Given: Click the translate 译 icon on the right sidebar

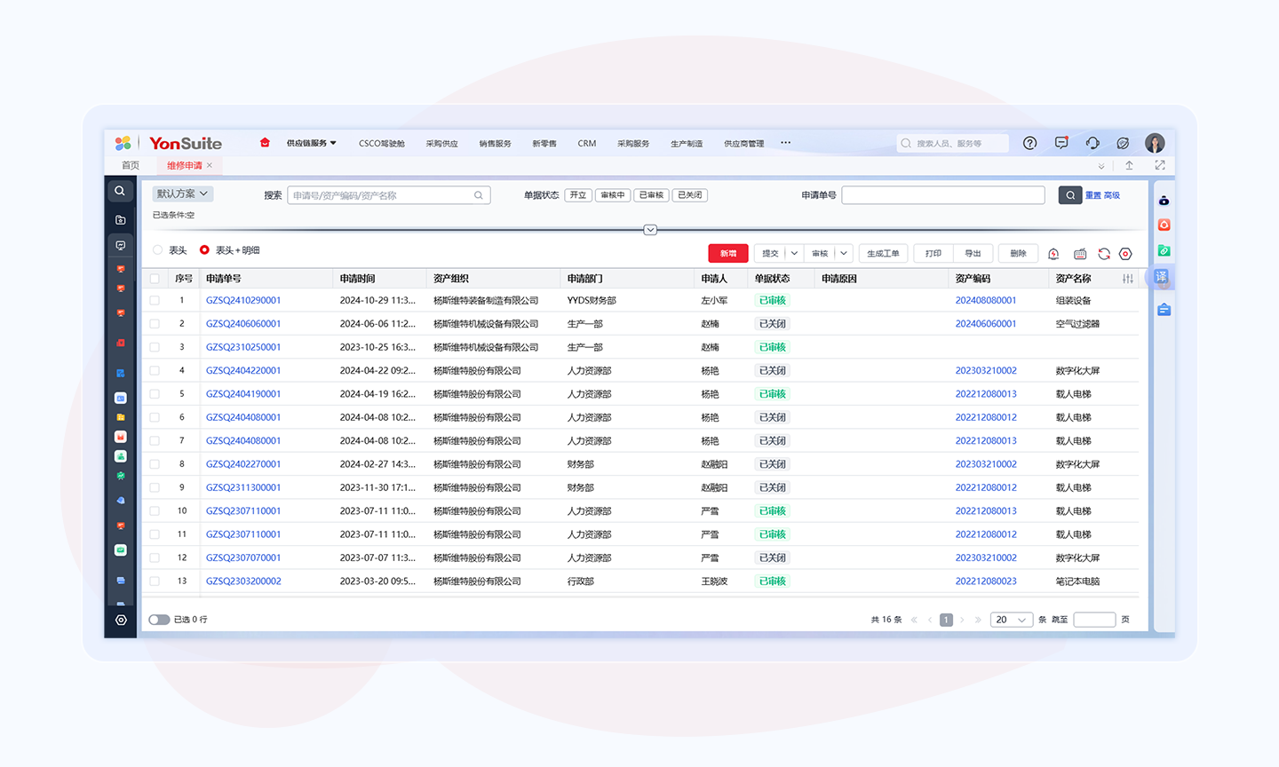Looking at the screenshot, I should pos(1161,277).
